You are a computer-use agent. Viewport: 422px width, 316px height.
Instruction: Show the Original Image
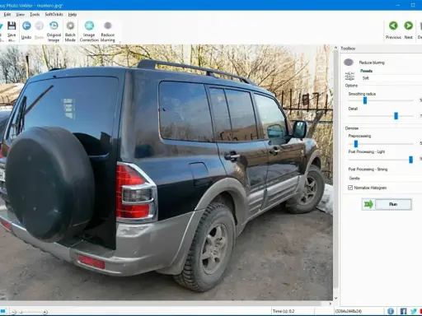click(54, 31)
